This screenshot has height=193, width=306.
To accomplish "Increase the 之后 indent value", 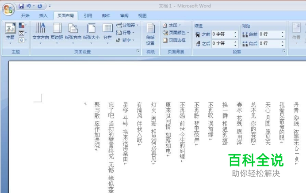I will coord(235,42).
